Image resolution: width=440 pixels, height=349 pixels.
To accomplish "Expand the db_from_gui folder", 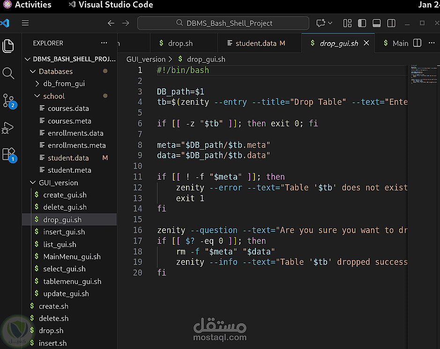I will tap(64, 84).
